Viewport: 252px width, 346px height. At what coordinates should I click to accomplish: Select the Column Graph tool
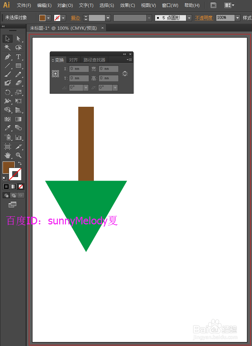click(18, 137)
